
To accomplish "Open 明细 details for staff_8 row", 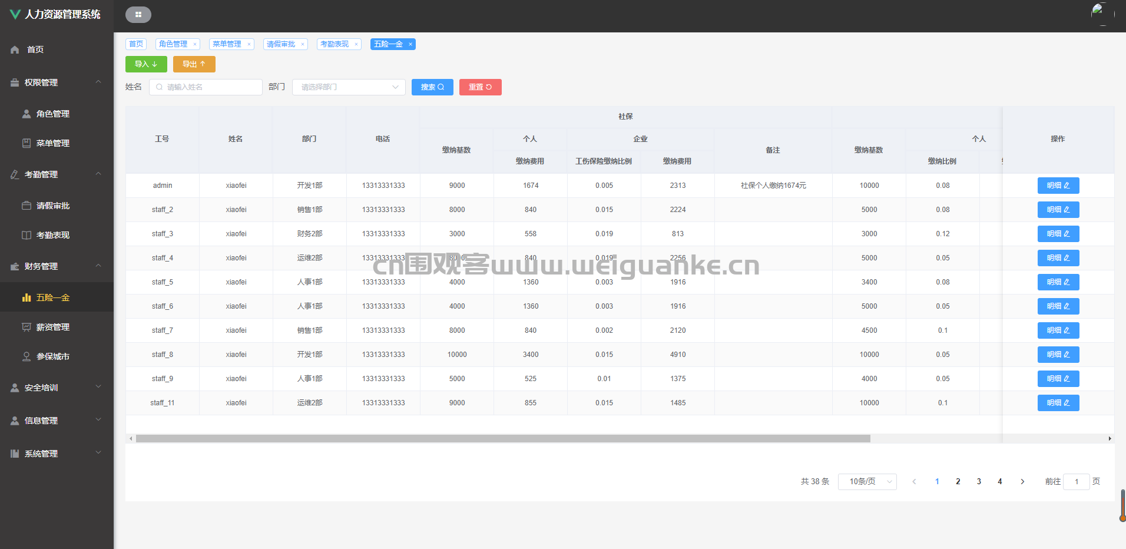I will 1058,355.
